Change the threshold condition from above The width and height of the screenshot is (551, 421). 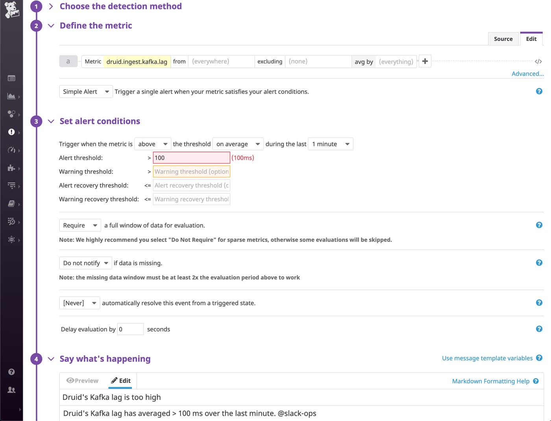point(153,144)
